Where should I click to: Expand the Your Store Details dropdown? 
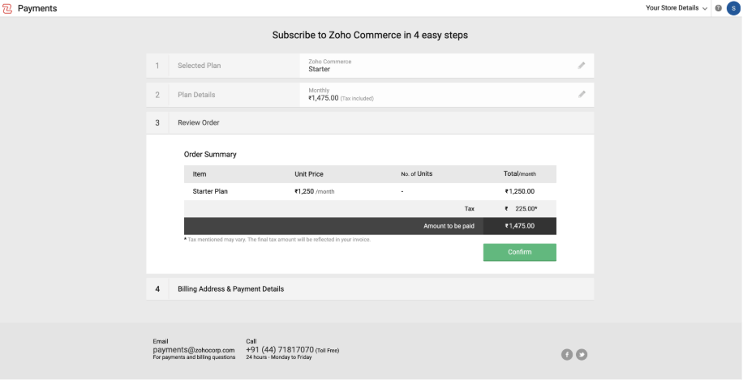pos(676,8)
